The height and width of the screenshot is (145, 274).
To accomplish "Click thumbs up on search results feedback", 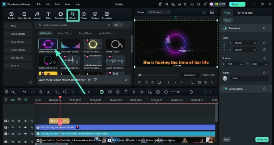I will pos(89,80).
